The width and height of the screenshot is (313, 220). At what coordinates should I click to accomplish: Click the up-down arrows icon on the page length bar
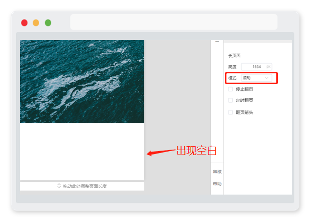[x=59, y=186]
